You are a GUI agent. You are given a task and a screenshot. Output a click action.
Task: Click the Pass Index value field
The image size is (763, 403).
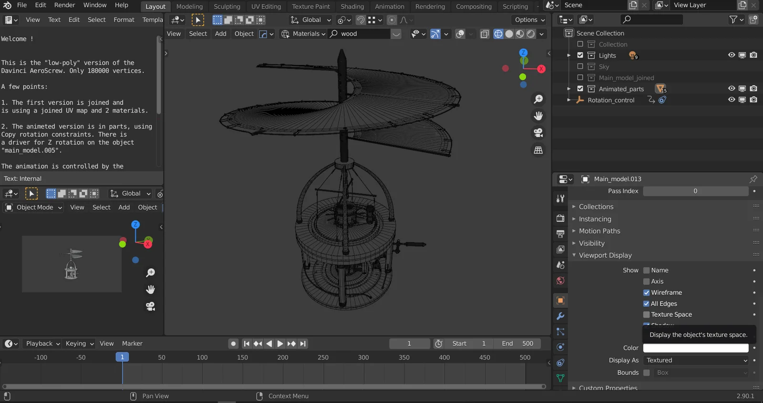pyautogui.click(x=696, y=191)
